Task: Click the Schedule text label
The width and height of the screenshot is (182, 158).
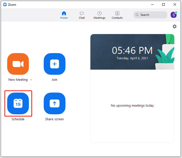Action: tap(18, 119)
